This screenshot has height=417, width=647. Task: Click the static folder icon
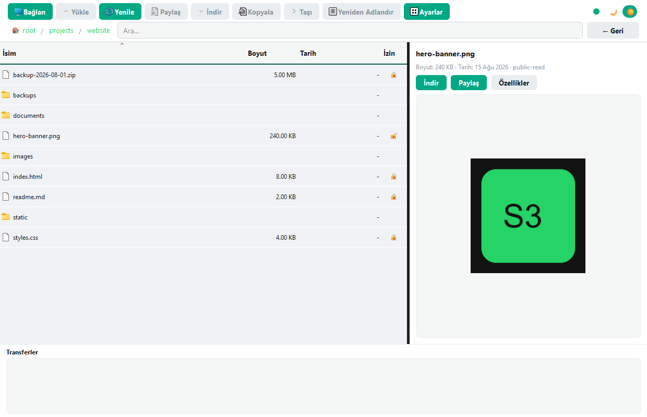[x=6, y=217]
